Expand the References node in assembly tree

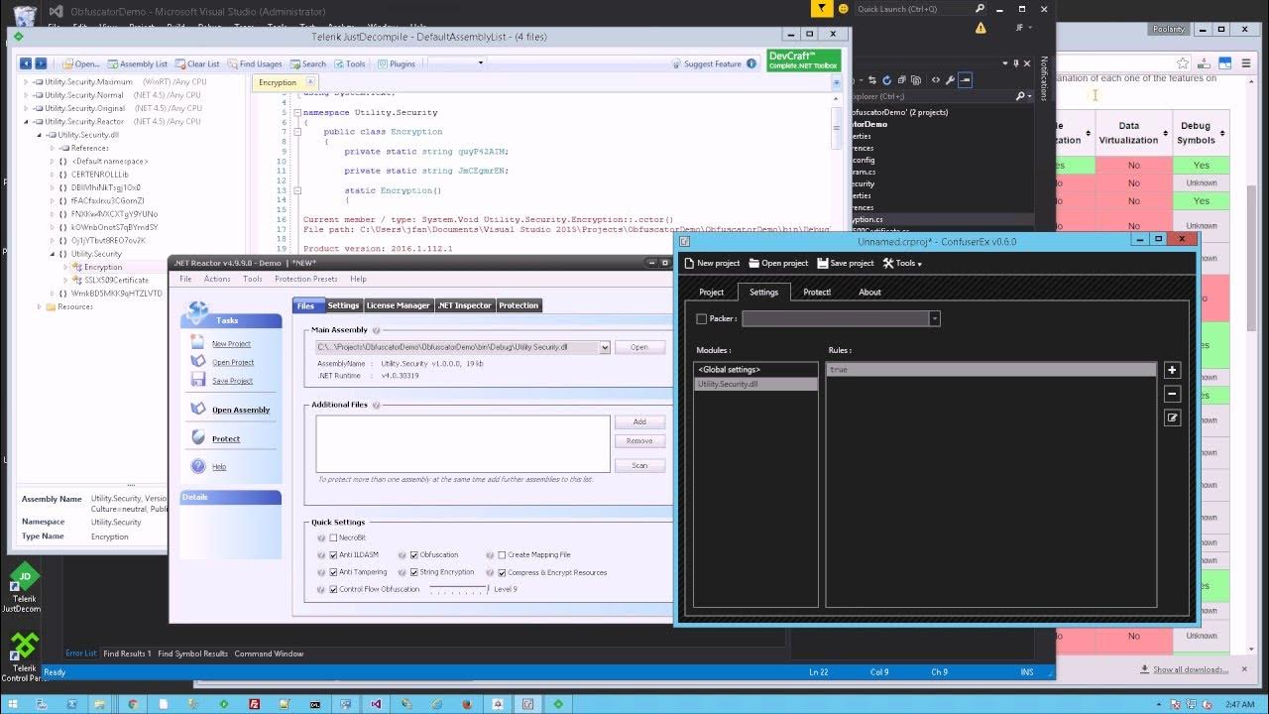point(53,148)
